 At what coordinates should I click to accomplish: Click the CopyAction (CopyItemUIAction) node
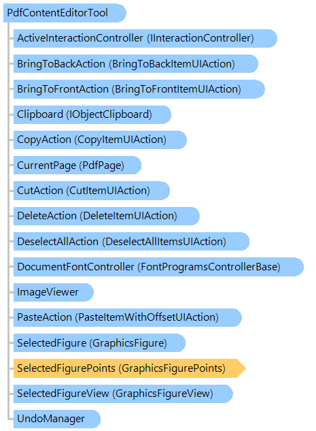[x=100, y=140]
